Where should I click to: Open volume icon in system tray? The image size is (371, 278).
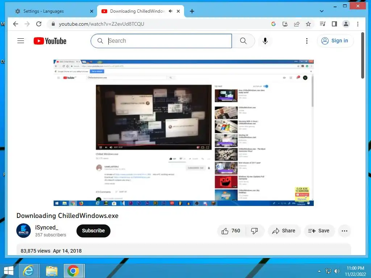pyautogui.click(x=337, y=271)
